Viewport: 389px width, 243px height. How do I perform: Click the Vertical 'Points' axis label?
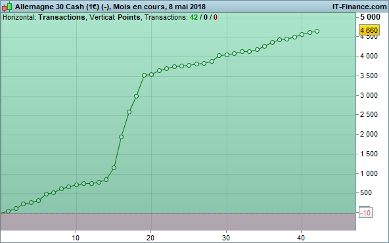click(129, 17)
